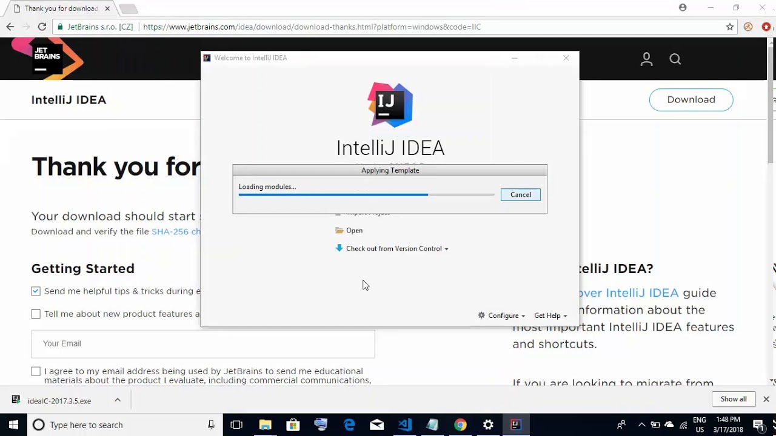776x436 pixels.
Task: Click the Chrome address bar URL
Action: [x=312, y=27]
